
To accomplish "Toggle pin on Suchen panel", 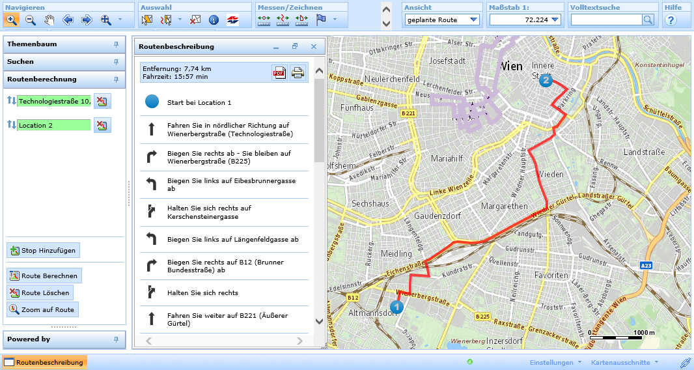I will coord(116,62).
